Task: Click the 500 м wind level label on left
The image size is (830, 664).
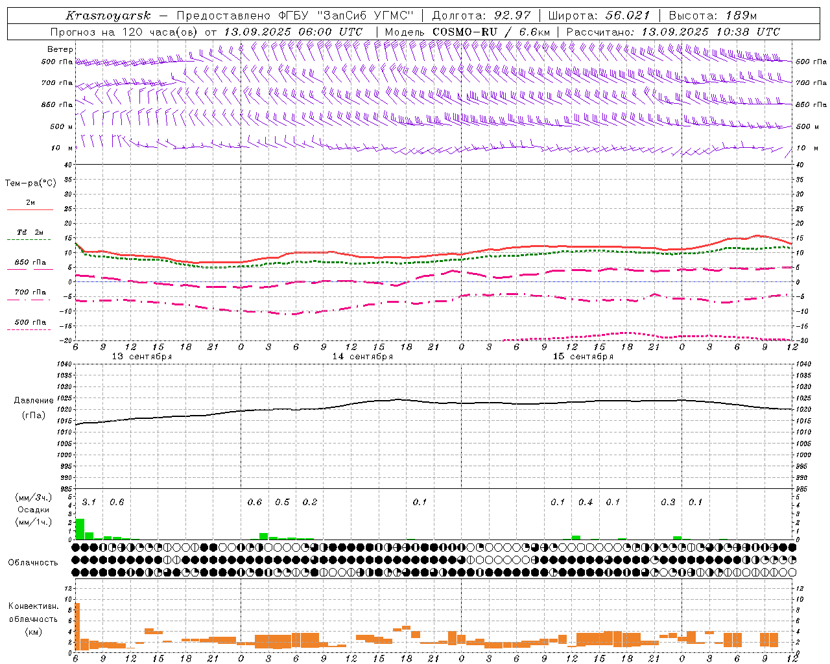Action: 62,126
